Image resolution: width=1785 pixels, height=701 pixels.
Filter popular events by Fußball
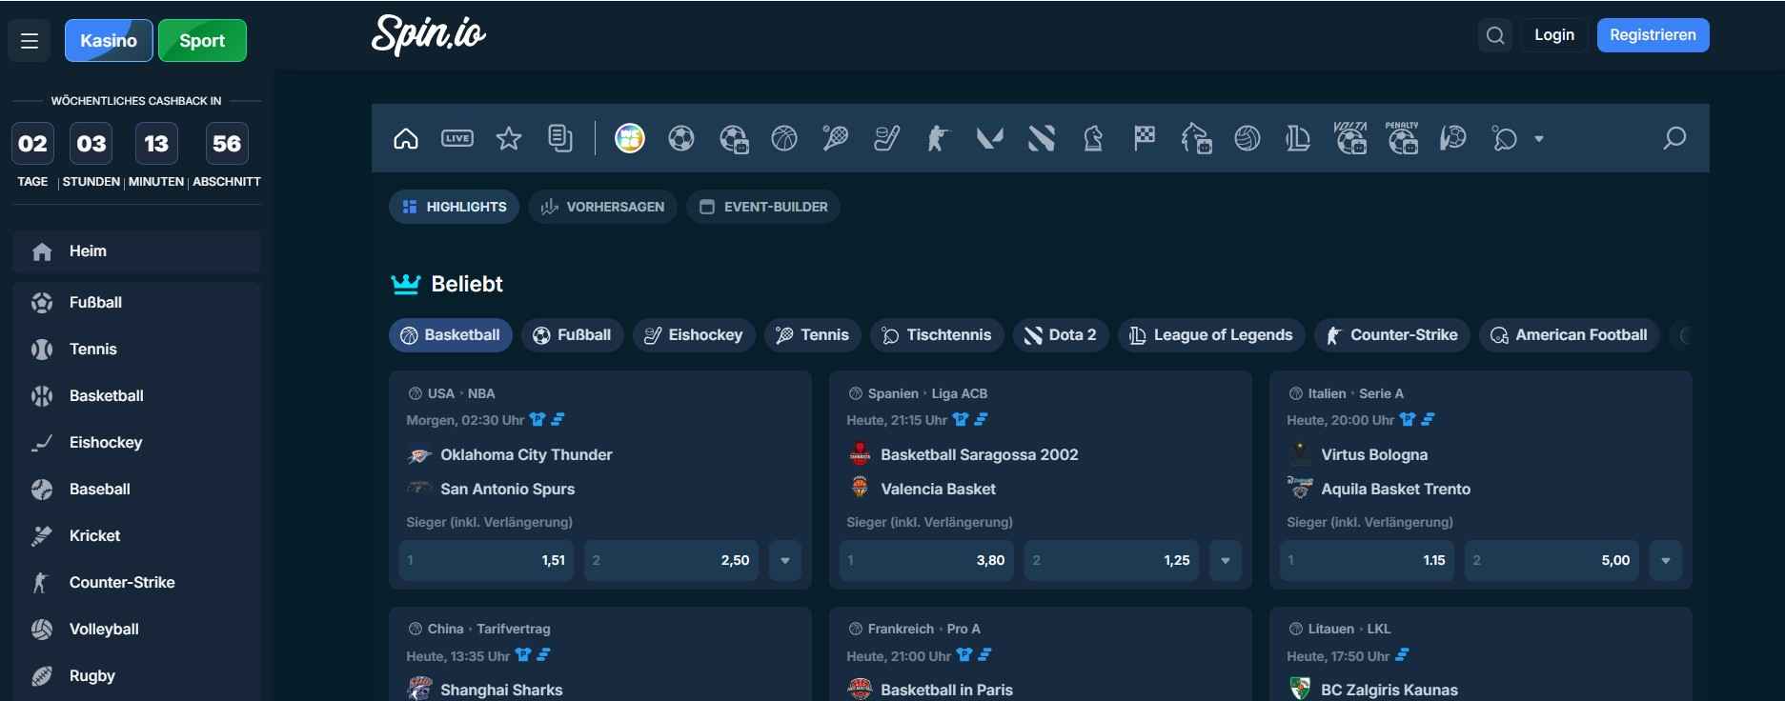[572, 335]
